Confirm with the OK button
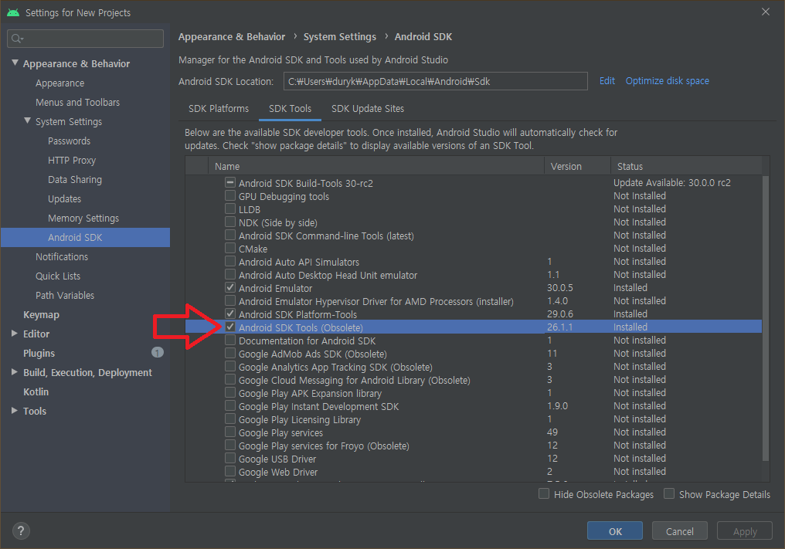The image size is (785, 549). tap(615, 531)
